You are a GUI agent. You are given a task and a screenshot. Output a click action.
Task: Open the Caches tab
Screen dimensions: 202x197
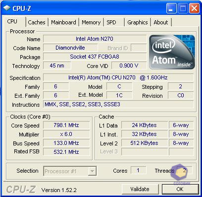(37, 22)
